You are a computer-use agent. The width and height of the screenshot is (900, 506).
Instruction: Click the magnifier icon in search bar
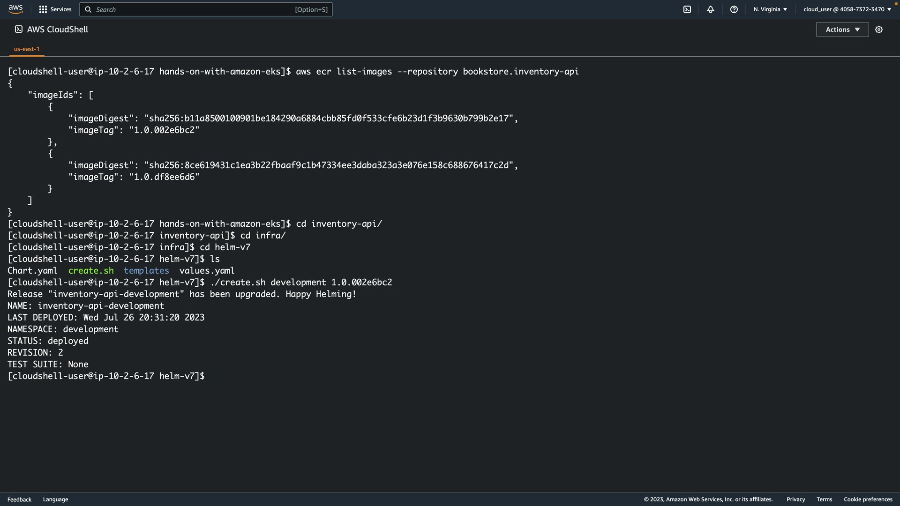88,9
